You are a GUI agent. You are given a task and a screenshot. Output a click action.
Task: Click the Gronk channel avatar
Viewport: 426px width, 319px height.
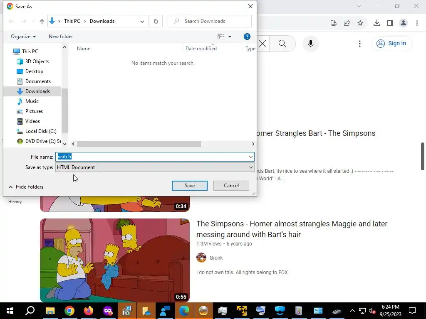(x=201, y=258)
